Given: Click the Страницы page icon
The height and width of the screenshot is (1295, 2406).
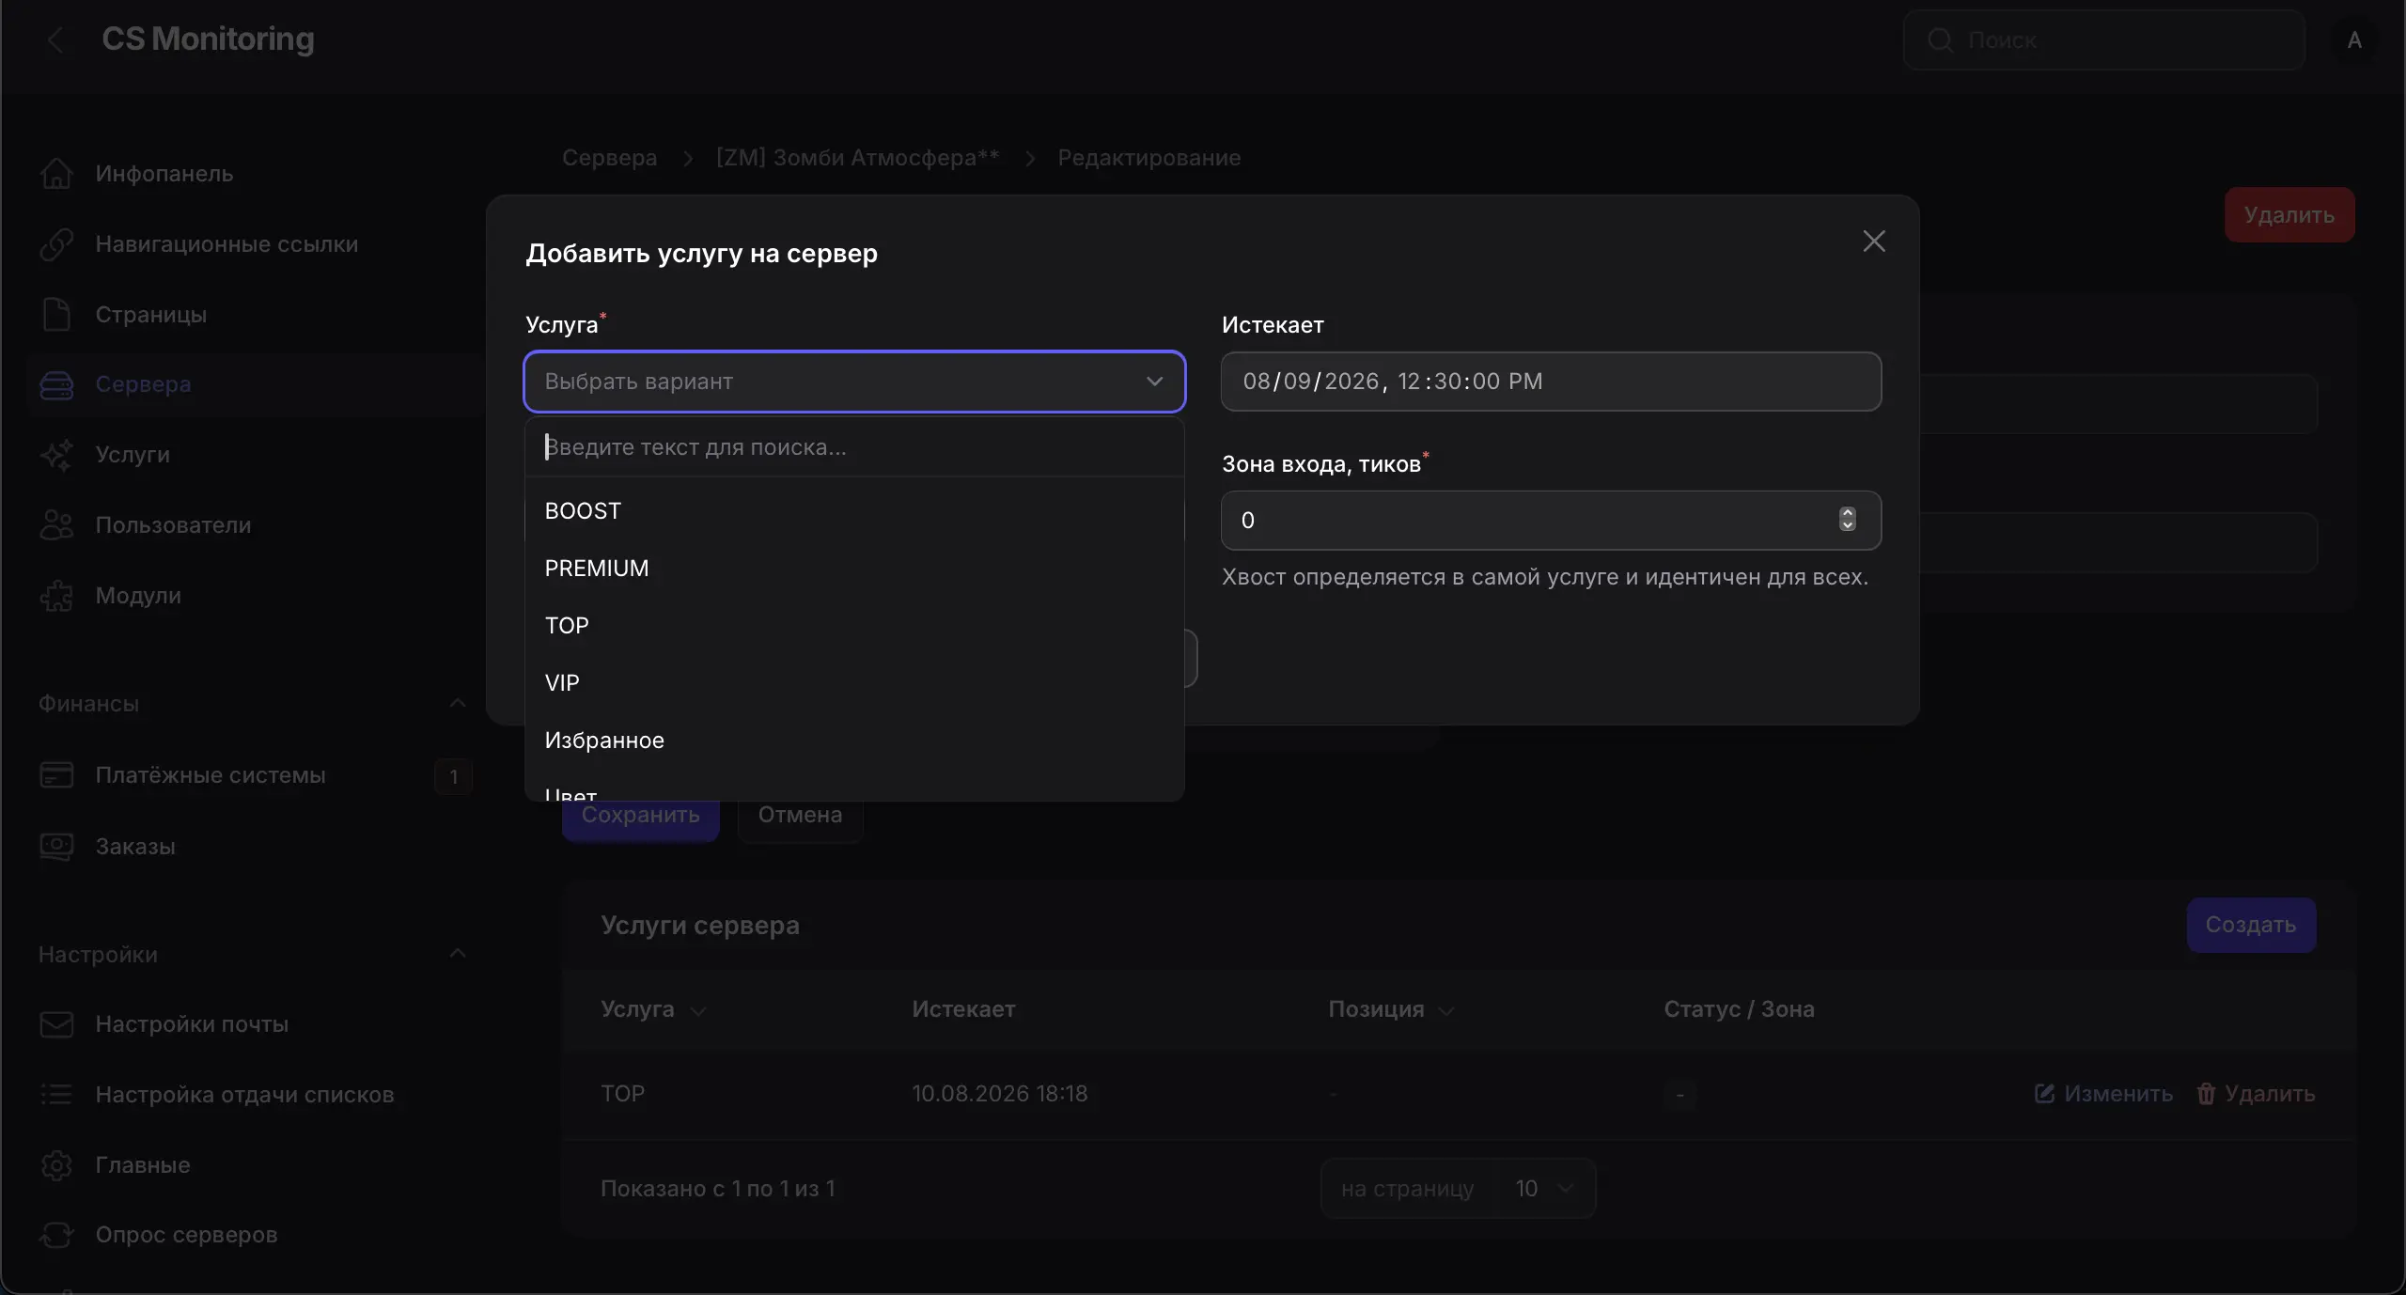Looking at the screenshot, I should [x=56, y=314].
